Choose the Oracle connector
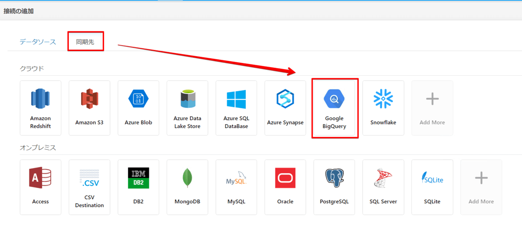Screen dimensions: 522x228 coord(285,187)
